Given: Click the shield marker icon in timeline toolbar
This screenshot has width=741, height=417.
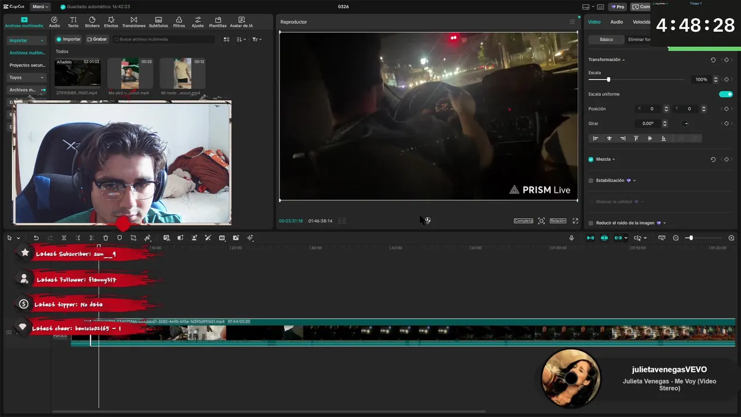Looking at the screenshot, I should [119, 238].
